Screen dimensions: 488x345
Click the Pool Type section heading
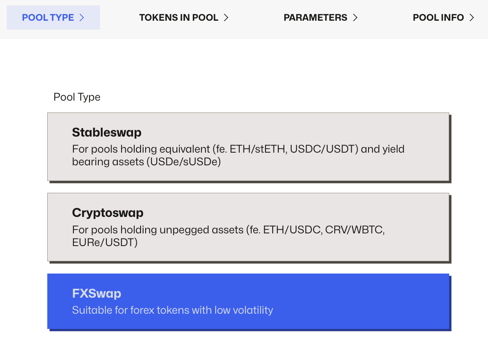click(77, 97)
